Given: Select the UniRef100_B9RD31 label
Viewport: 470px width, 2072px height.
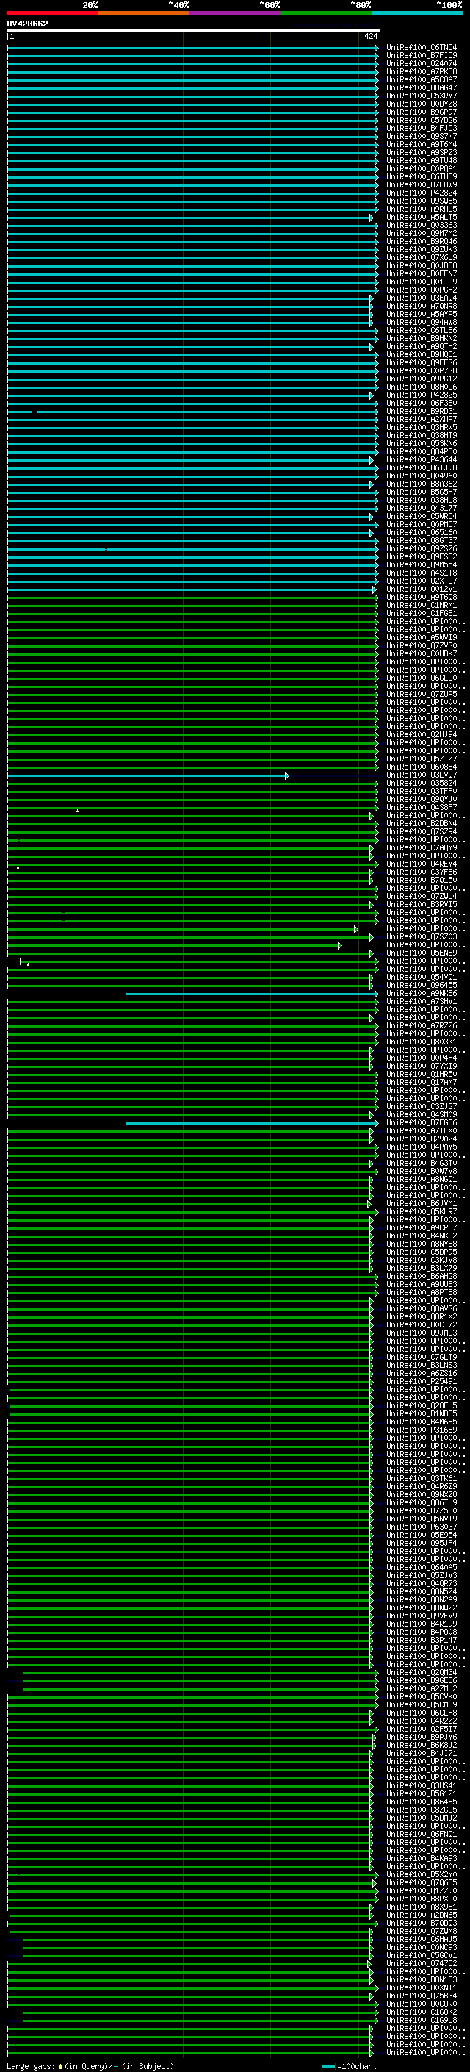Looking at the screenshot, I should tap(422, 411).
